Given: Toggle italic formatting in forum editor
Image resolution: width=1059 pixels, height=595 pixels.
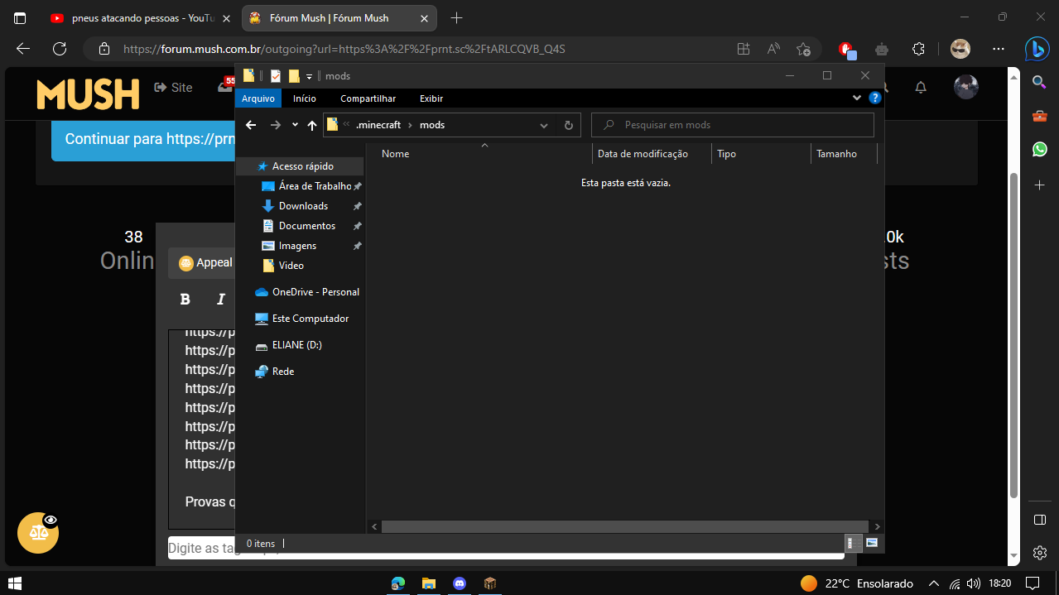Looking at the screenshot, I should tap(221, 300).
